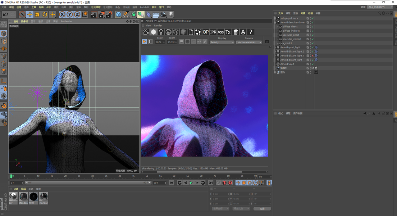Open the 文件 menu in the main menu bar
This screenshot has height=216, width=397.
pyautogui.click(x=4, y=7)
